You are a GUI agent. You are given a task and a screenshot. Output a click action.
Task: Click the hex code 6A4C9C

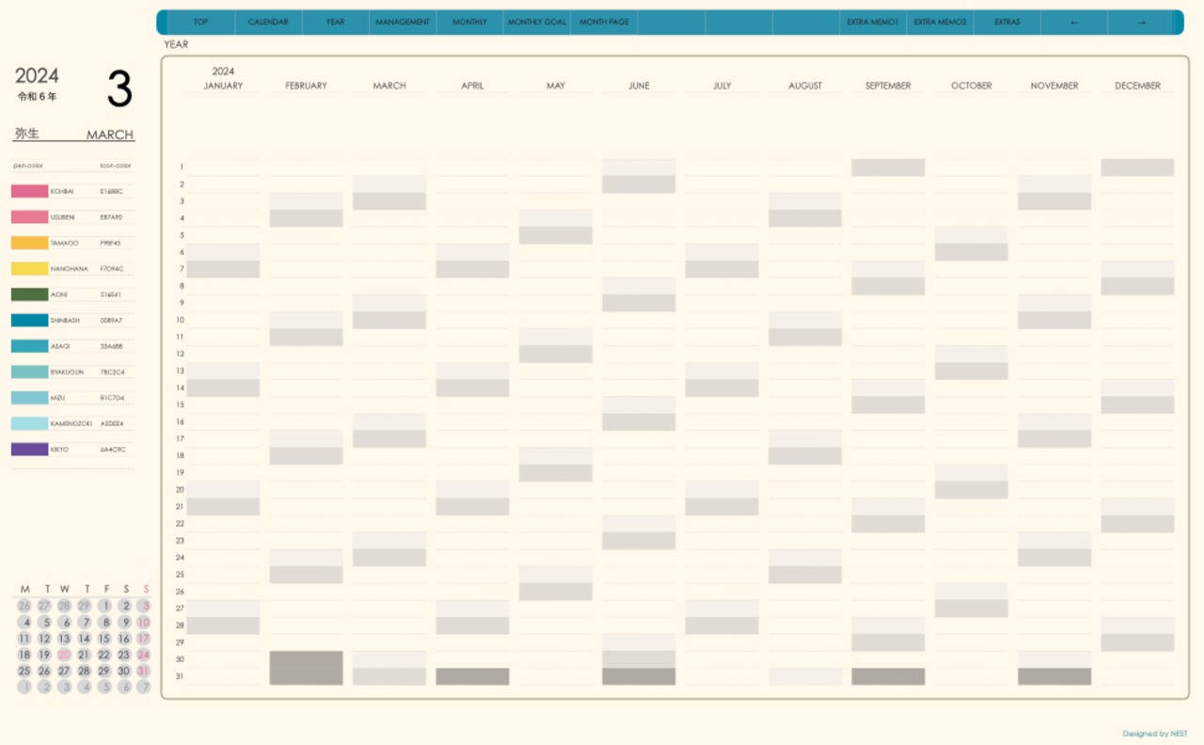[112, 450]
